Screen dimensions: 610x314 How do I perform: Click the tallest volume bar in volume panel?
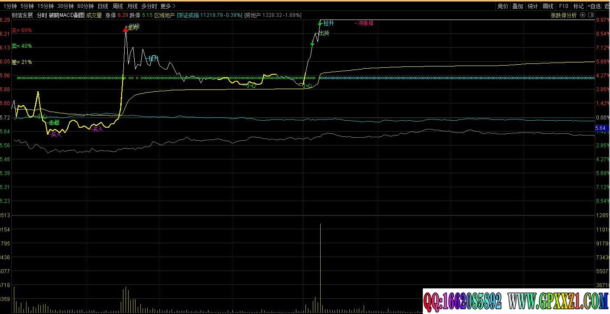[320, 268]
